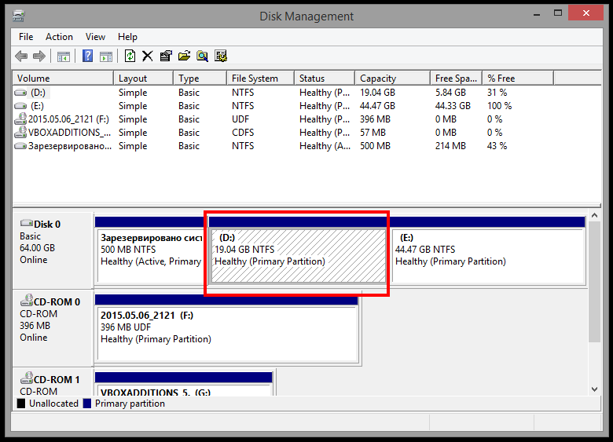Click the Forward arrow toolbar icon
613x442 pixels.
pyautogui.click(x=39, y=57)
